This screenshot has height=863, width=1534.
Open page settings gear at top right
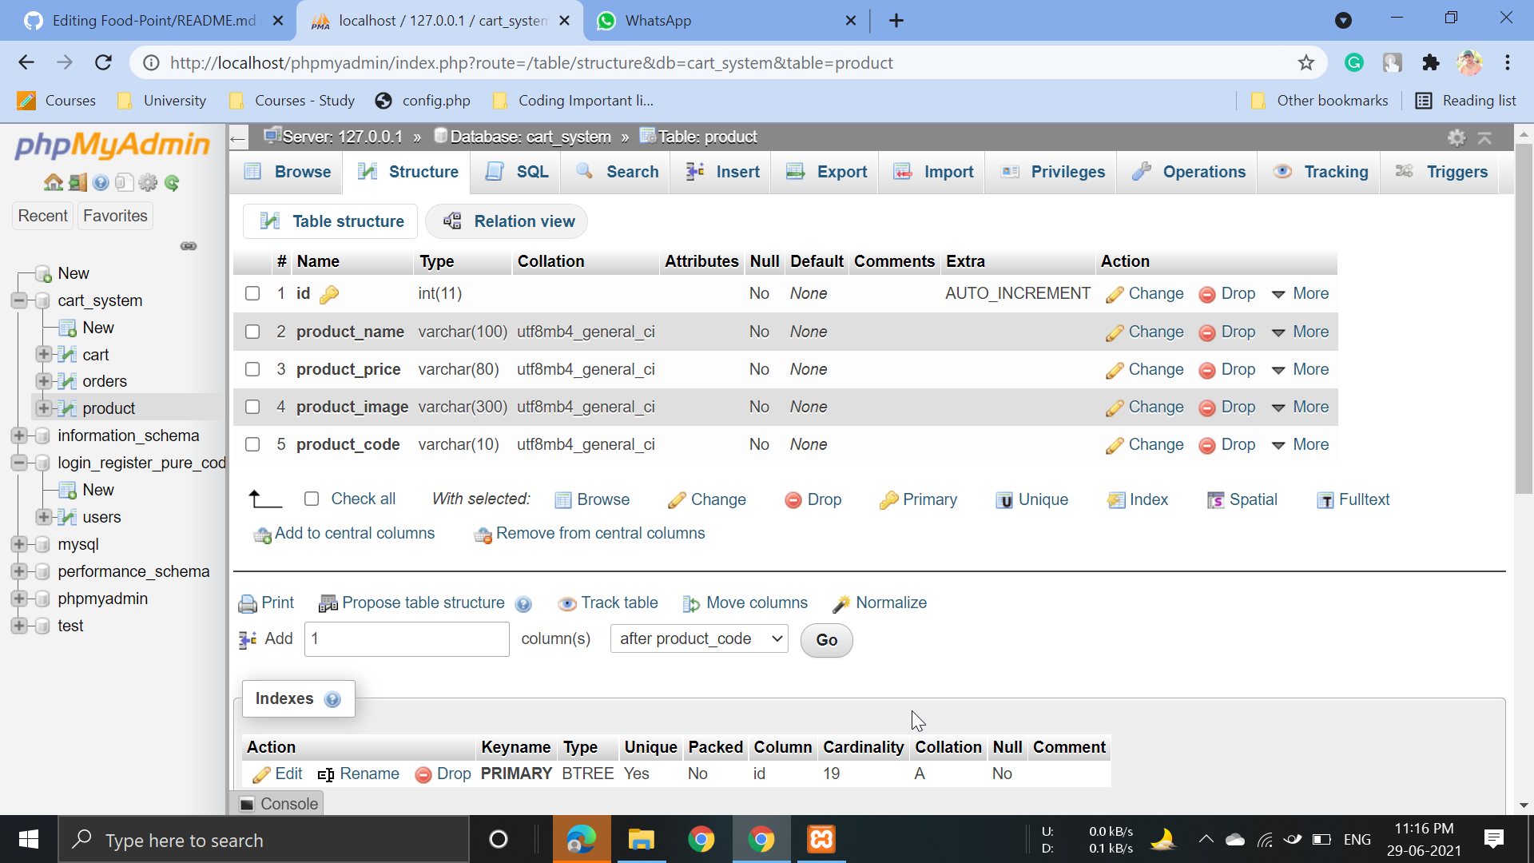coord(1457,137)
